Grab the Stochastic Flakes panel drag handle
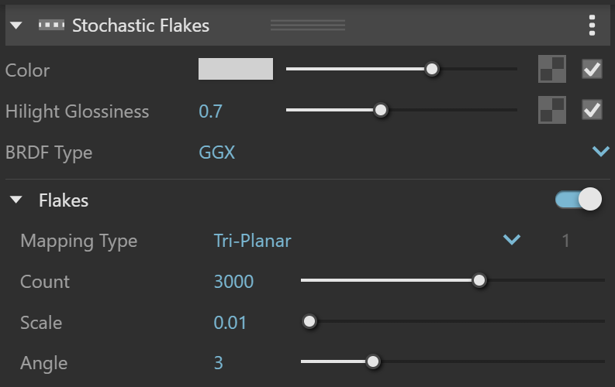The width and height of the screenshot is (615, 387). 308,26
